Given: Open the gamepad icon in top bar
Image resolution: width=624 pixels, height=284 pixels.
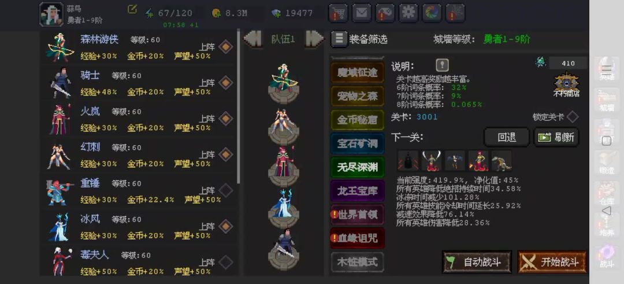Looking at the screenshot, I should (x=385, y=13).
